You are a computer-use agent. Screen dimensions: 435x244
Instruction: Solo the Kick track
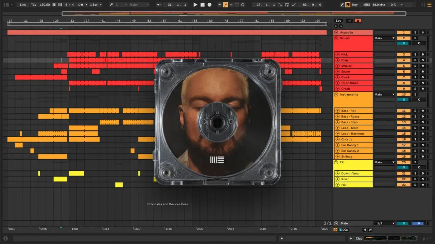click(x=415, y=54)
